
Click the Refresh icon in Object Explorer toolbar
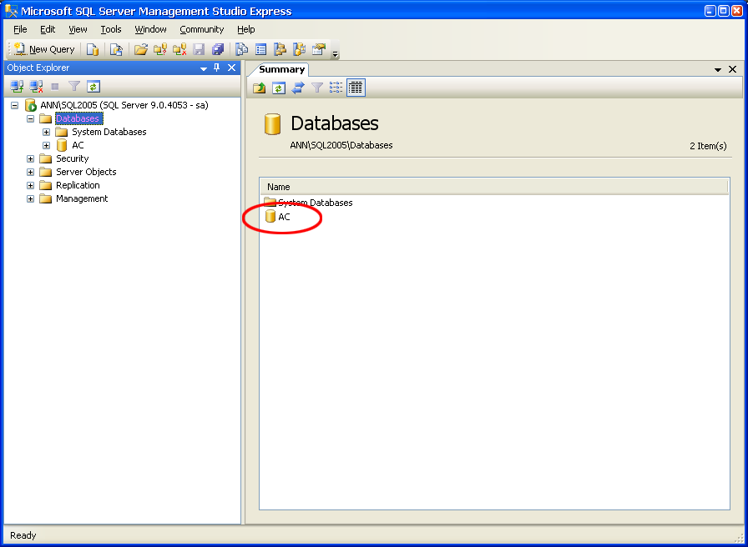[x=93, y=86]
